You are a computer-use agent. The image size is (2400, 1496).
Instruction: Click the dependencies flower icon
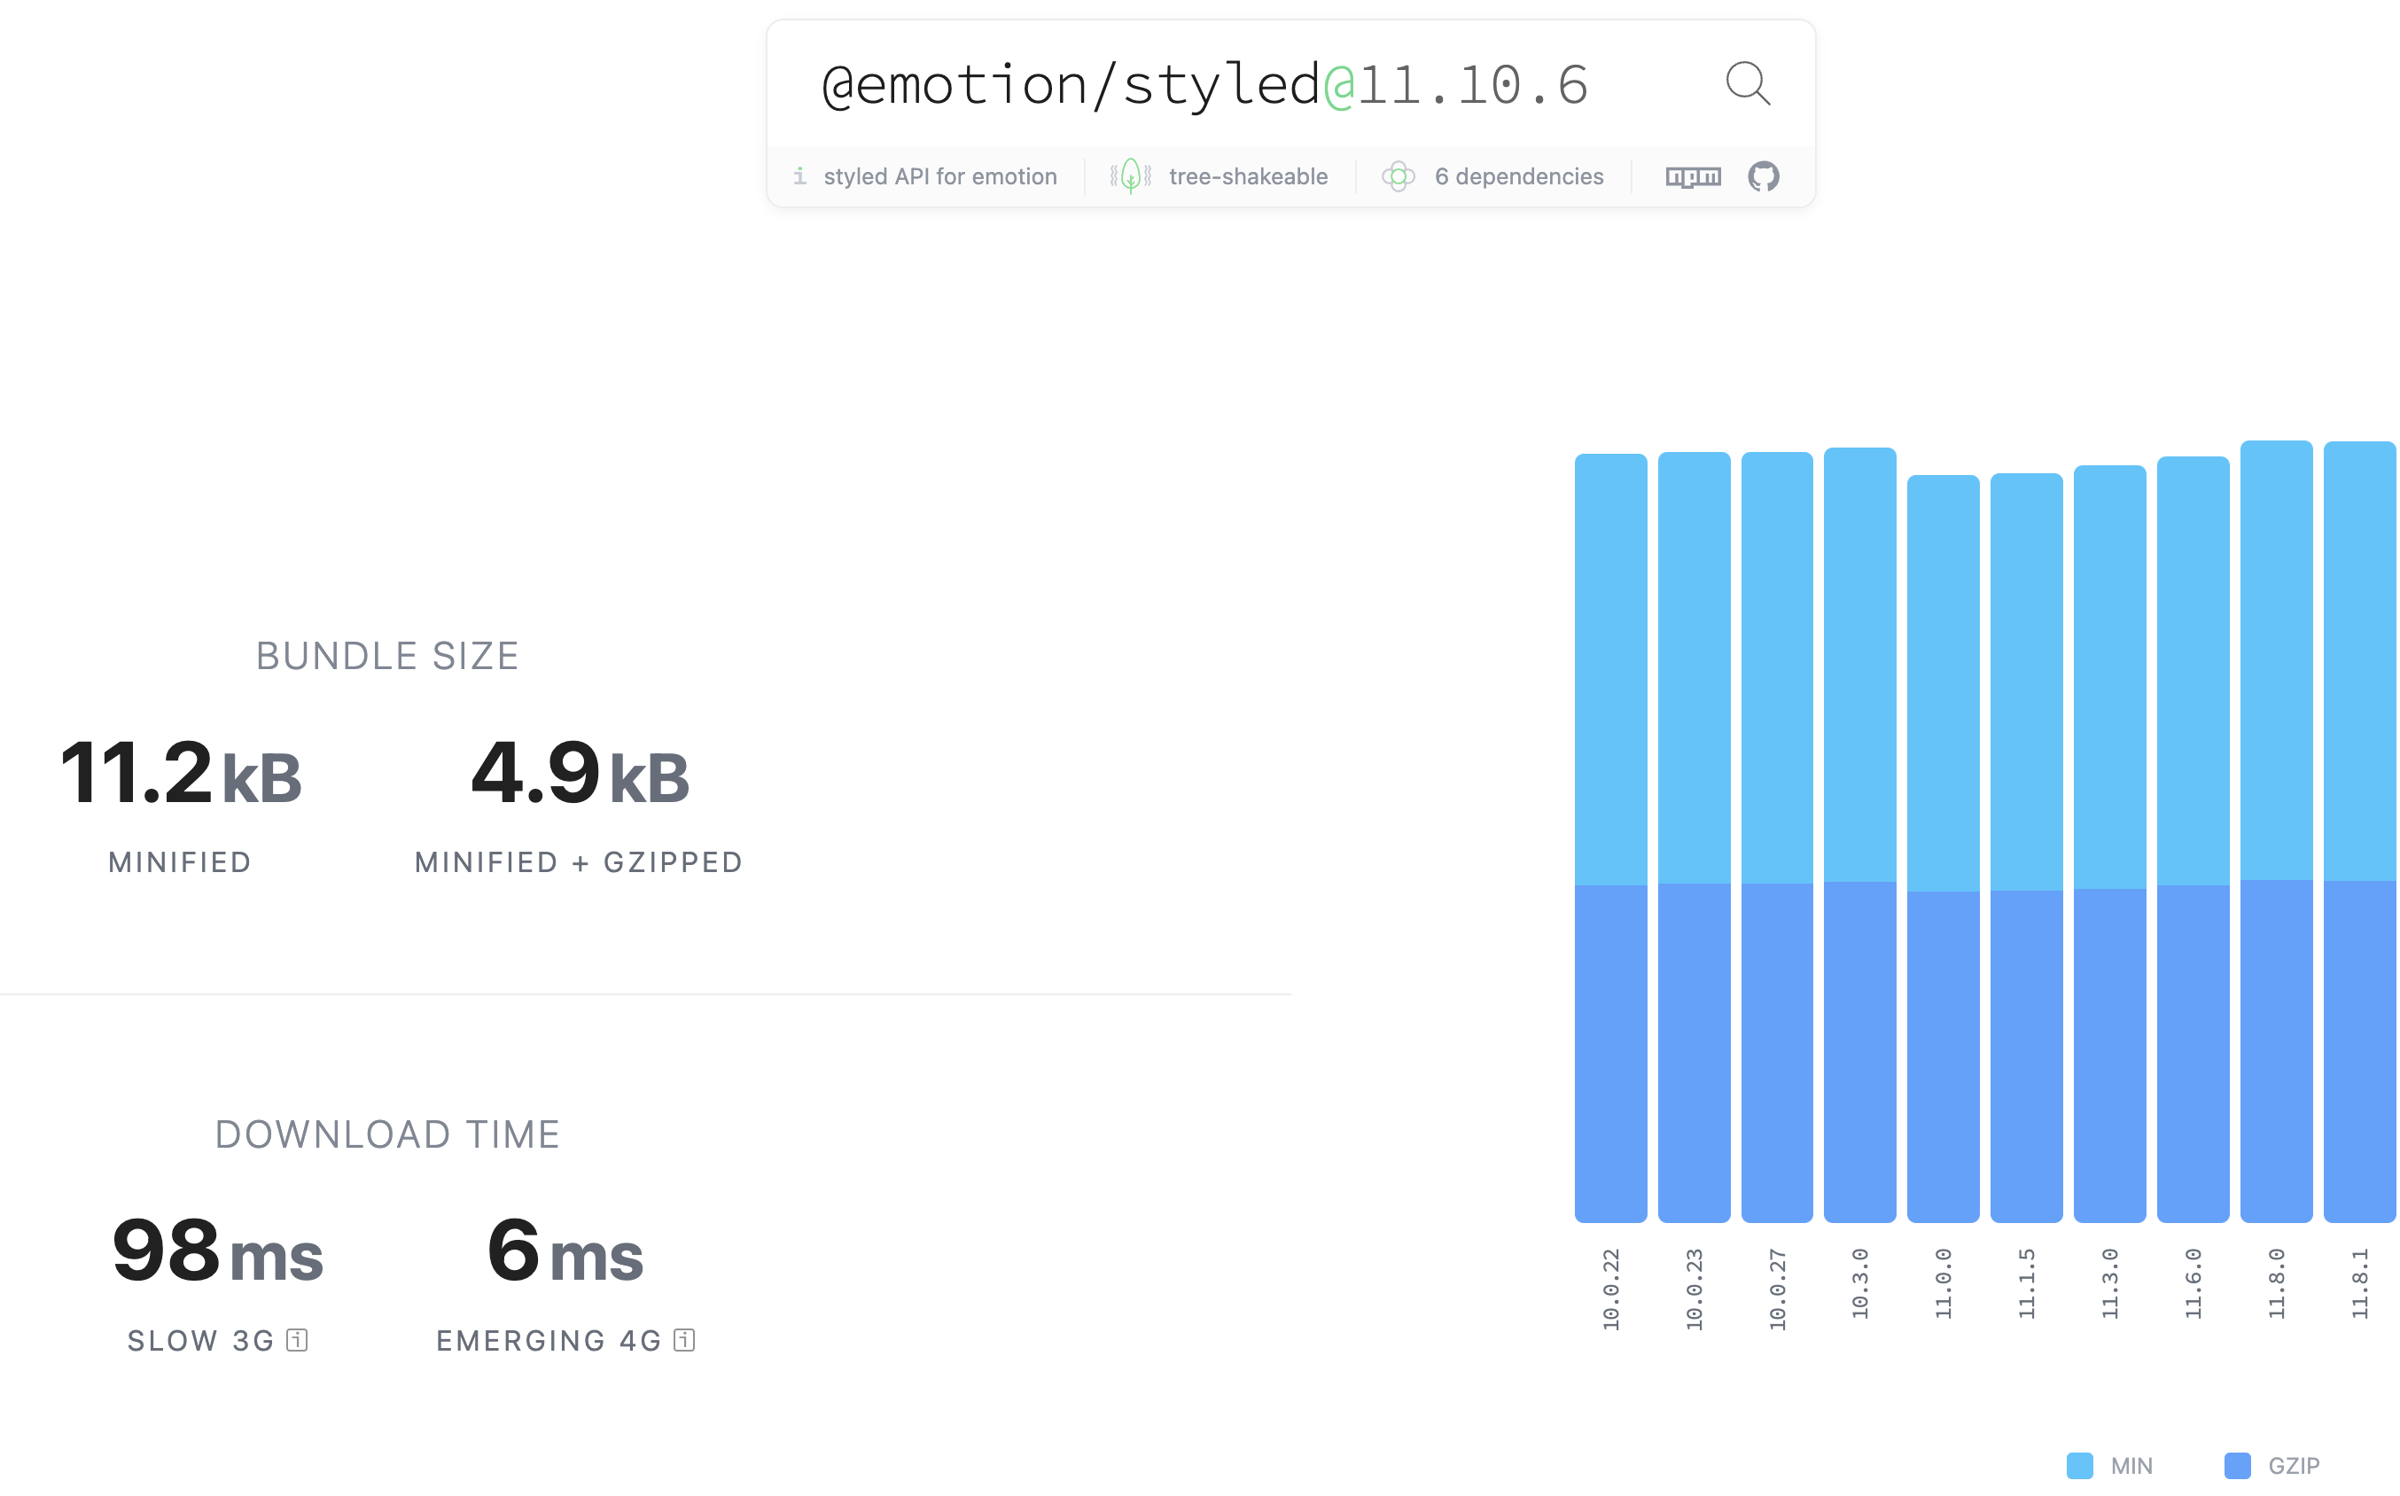pyautogui.click(x=1398, y=177)
